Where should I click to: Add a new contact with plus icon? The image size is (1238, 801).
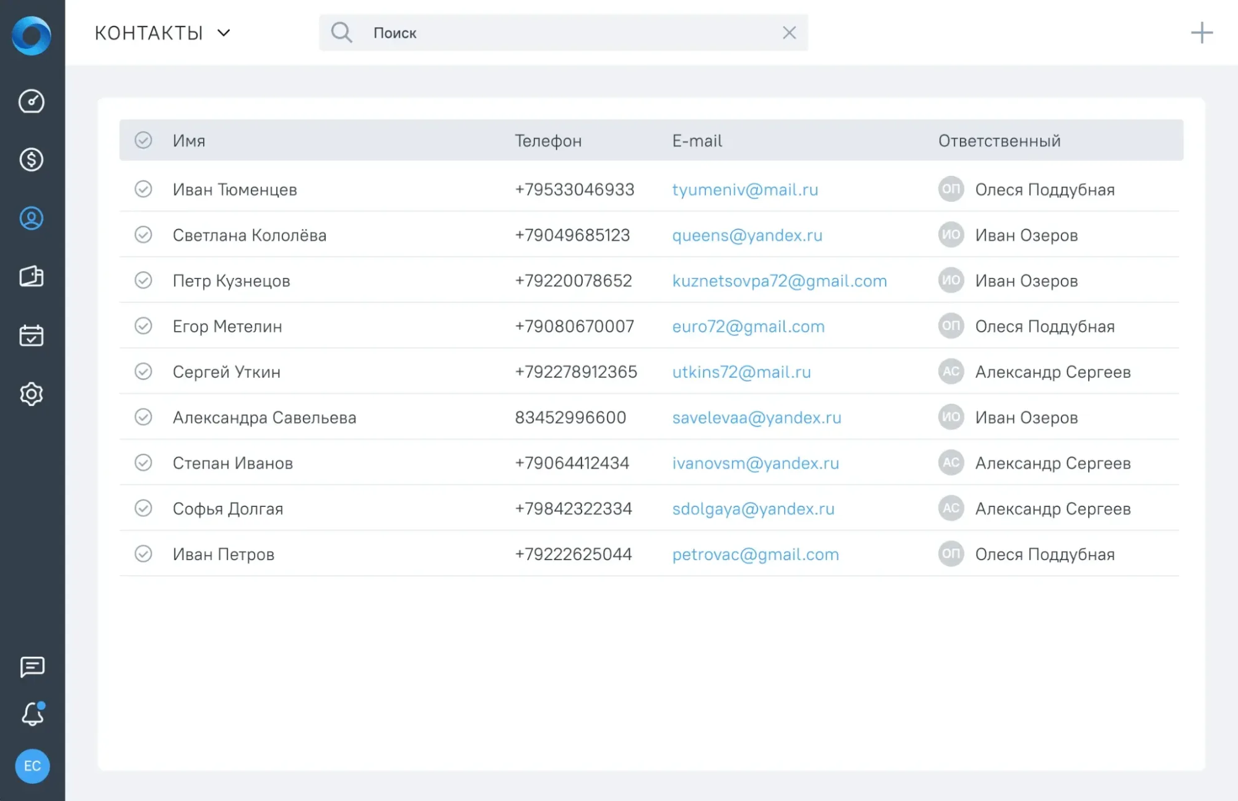1201,33
